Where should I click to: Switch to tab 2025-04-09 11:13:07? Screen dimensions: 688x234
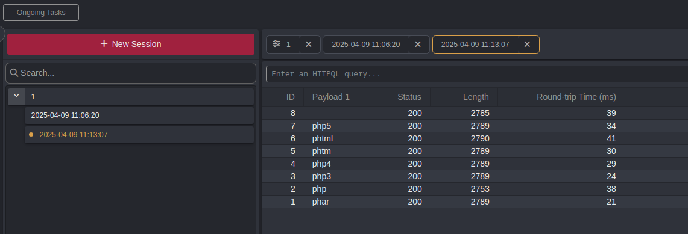(x=475, y=44)
